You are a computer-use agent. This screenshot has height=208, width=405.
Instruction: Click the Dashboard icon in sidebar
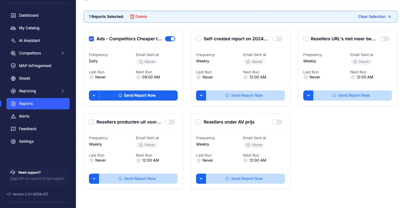[x=13, y=15]
